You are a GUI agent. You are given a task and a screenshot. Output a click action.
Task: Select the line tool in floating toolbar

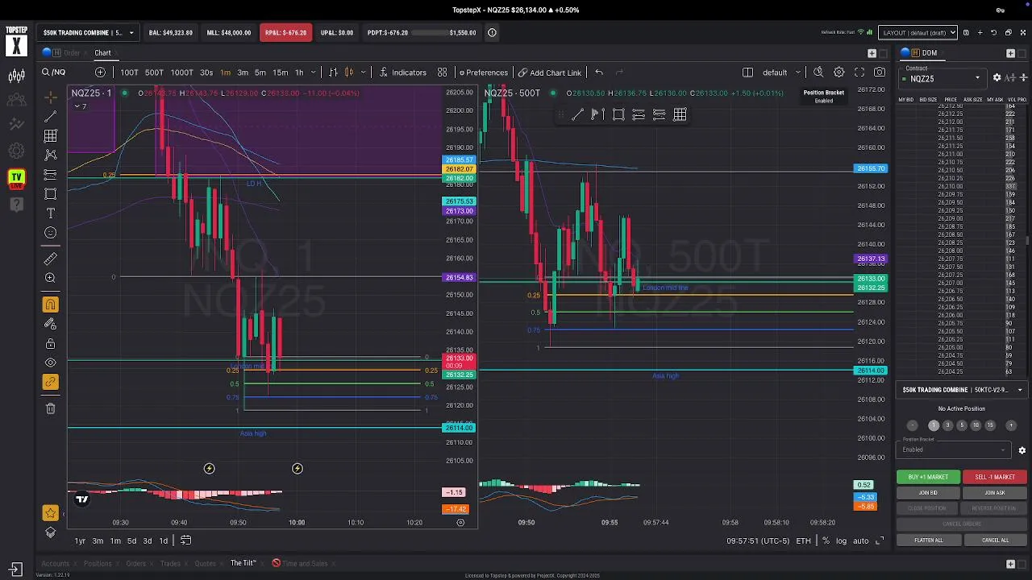[x=577, y=114]
